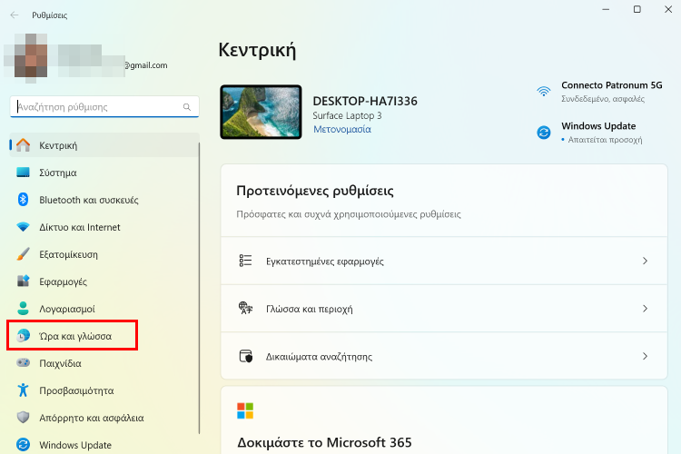
Task: Click Connecto Patronum 5G network status
Action: (599, 91)
